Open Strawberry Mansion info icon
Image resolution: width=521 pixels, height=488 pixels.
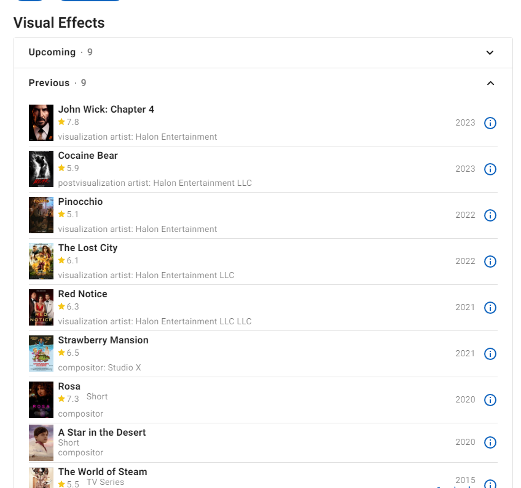[x=490, y=353]
